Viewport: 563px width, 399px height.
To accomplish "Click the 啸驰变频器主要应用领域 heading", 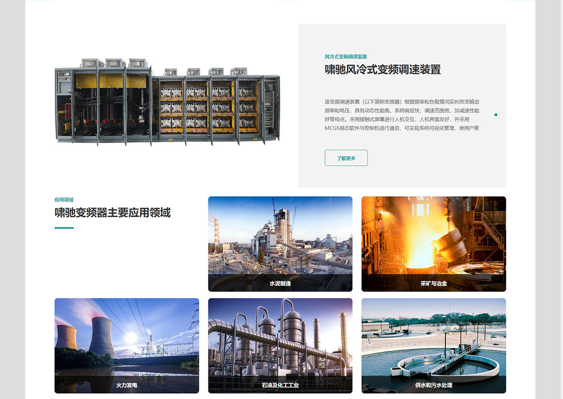I will (x=112, y=213).
